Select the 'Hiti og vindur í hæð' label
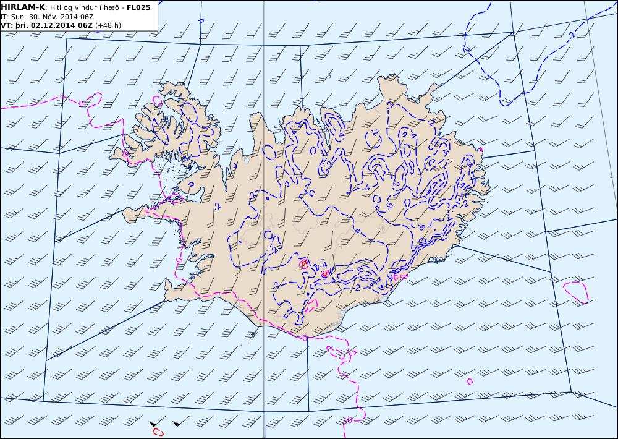 coord(84,7)
